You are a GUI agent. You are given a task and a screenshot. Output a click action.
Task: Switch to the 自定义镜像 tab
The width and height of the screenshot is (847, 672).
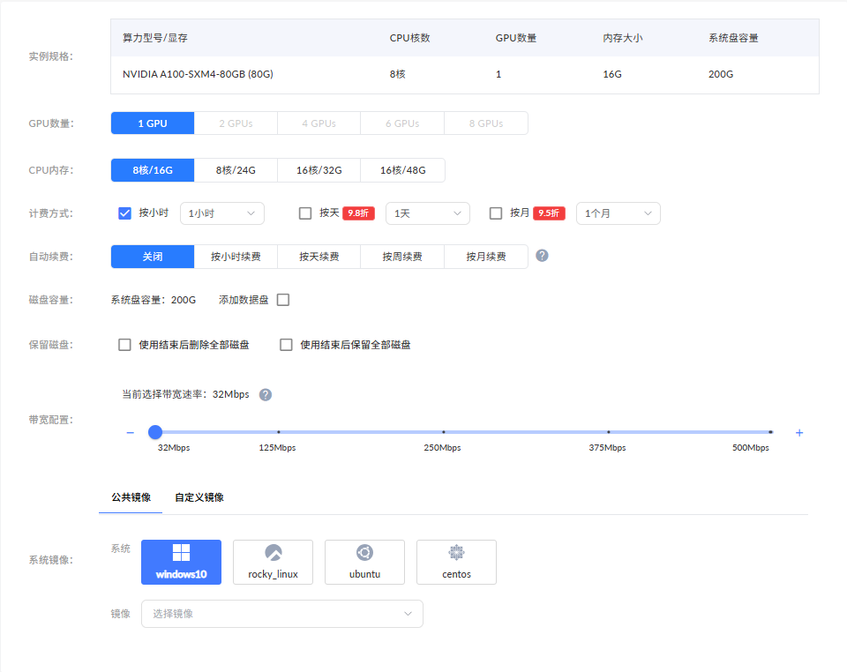coord(199,497)
